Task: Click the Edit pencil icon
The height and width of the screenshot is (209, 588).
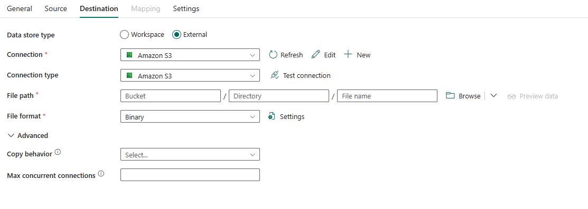Action: pos(316,55)
